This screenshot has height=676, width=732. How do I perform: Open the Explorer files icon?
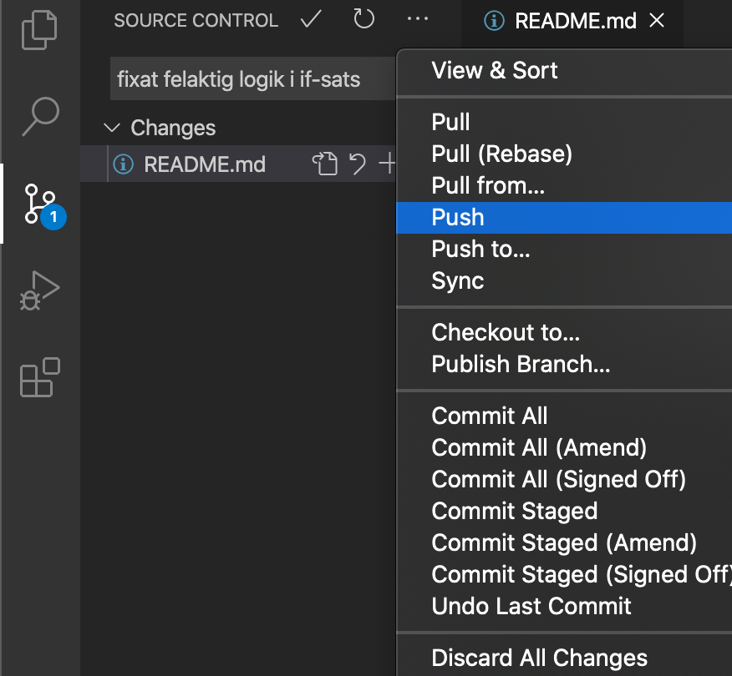pyautogui.click(x=39, y=30)
